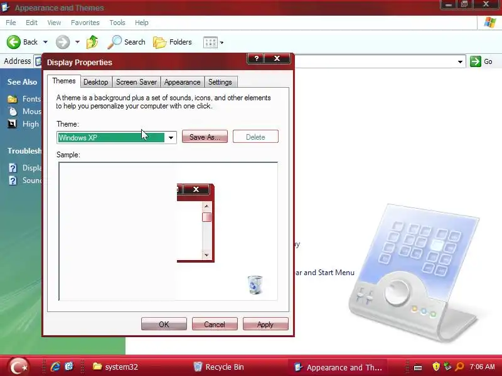
Task: Open the Help menu
Action: [x=142, y=23]
